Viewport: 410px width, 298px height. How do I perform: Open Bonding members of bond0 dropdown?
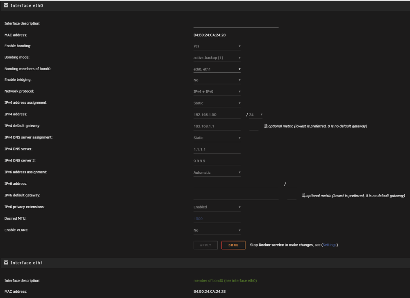click(217, 69)
